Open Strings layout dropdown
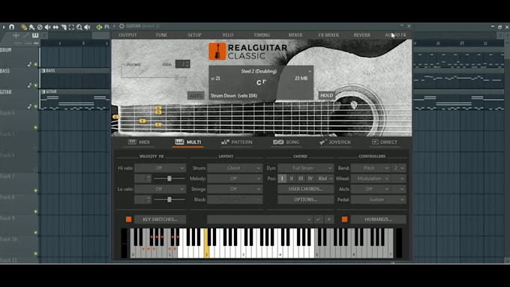 tap(235, 189)
